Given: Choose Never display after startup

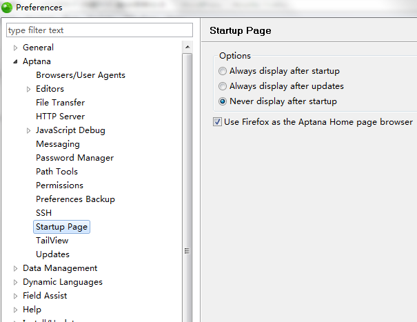Looking at the screenshot, I should (x=223, y=101).
